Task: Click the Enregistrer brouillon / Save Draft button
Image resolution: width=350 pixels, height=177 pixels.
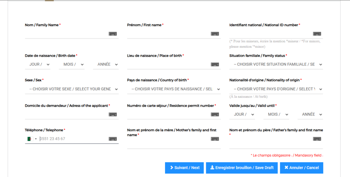Action: pyautogui.click(x=242, y=168)
